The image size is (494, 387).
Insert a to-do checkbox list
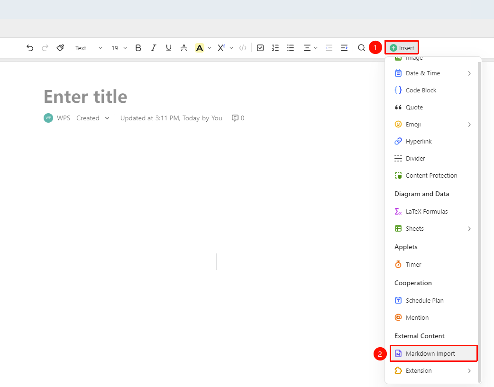(260, 48)
